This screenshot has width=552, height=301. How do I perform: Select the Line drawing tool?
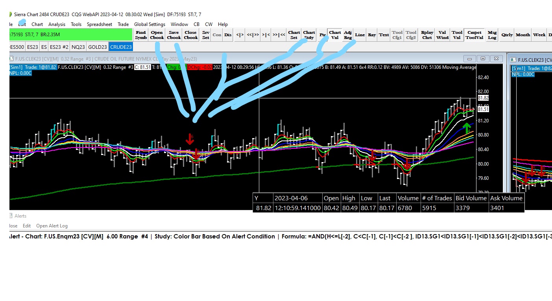tap(360, 35)
